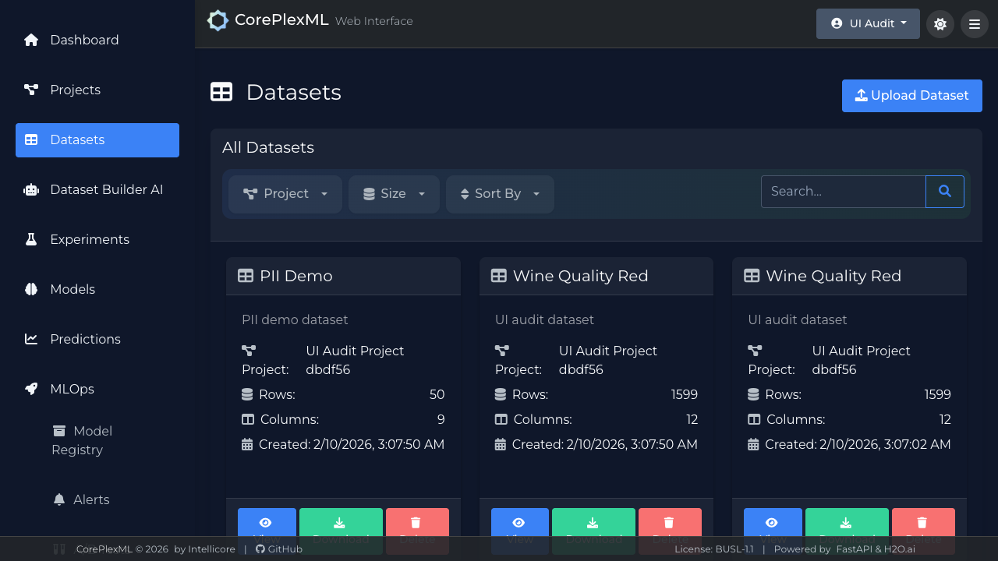The height and width of the screenshot is (561, 998).
Task: Toggle the light/dark theme sun icon
Action: pos(940,24)
